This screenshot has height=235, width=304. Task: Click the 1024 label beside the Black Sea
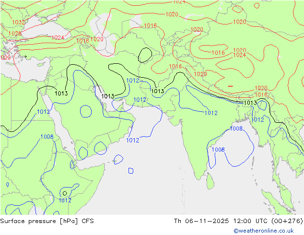coord(58,37)
